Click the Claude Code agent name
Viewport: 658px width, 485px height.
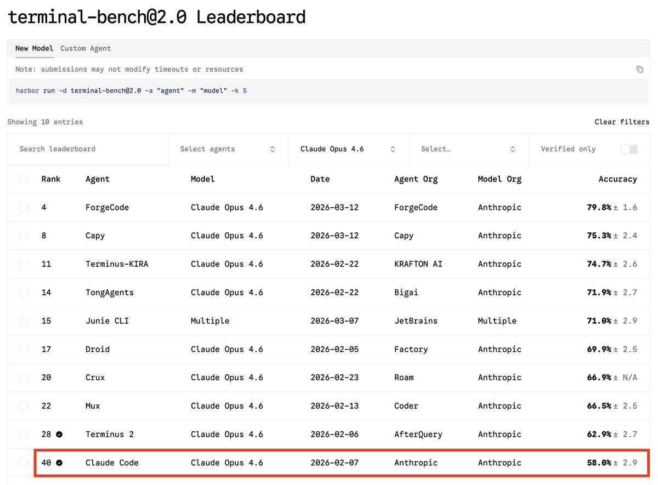112,463
